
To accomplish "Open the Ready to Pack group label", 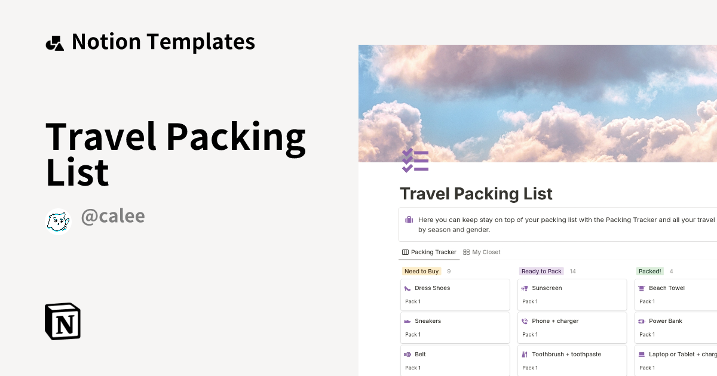I will click(541, 271).
